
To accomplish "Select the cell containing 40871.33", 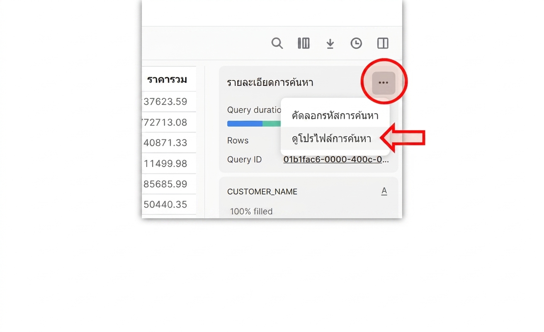I will pos(169,143).
